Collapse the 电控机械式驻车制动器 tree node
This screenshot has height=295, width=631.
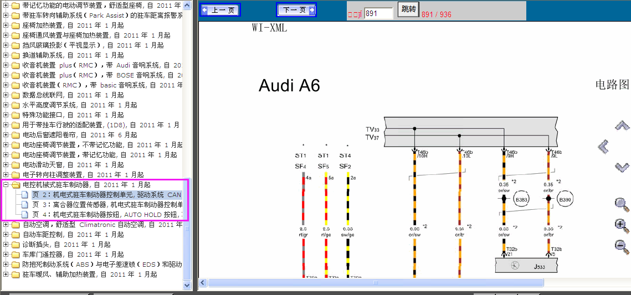(x=6, y=185)
